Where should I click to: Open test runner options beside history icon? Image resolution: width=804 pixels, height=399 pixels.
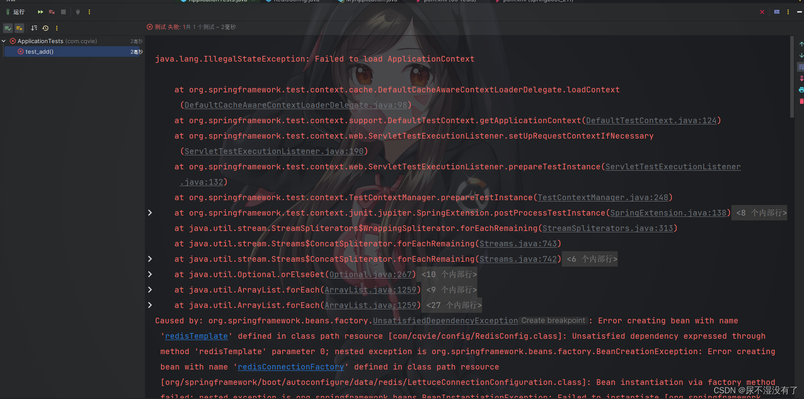coord(57,28)
